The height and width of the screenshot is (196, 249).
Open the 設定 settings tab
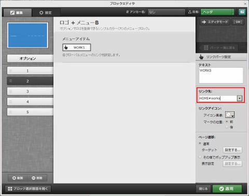tap(46, 12)
